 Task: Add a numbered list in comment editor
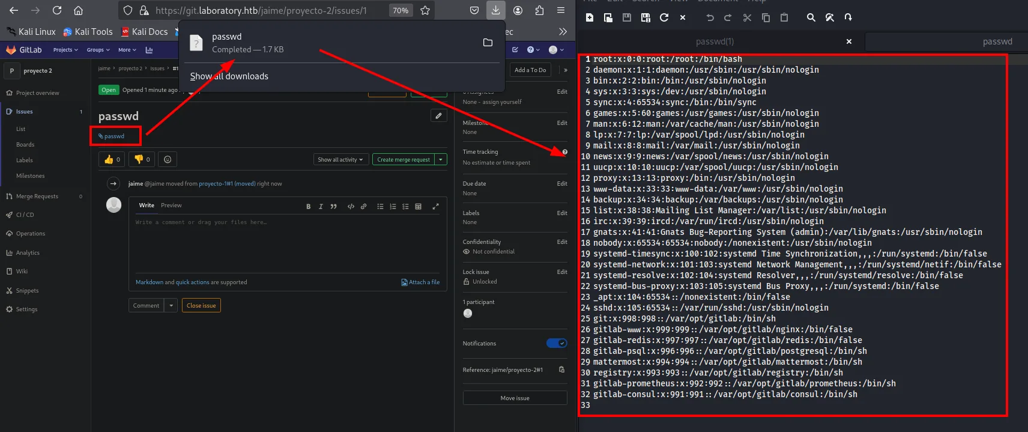point(393,207)
